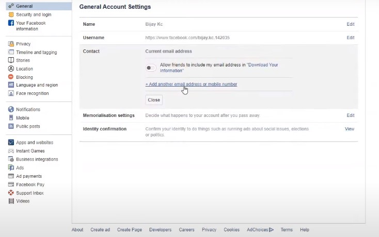Toggle allow friends to include email switch

[151, 67]
